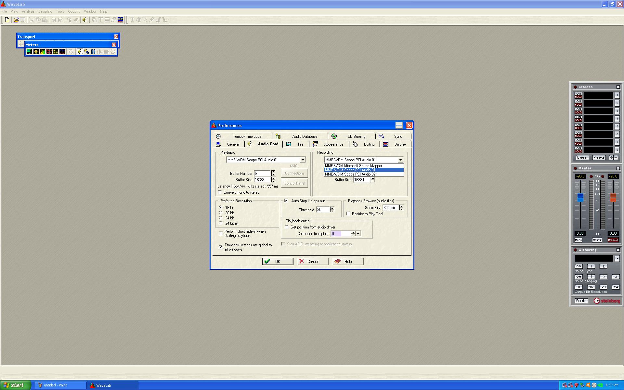Select 20 bit preferred resolution

click(x=221, y=213)
